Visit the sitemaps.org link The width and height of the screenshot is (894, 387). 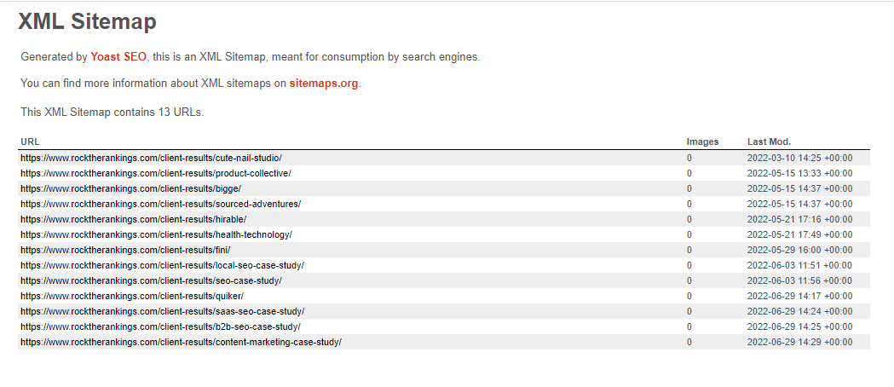tap(324, 84)
